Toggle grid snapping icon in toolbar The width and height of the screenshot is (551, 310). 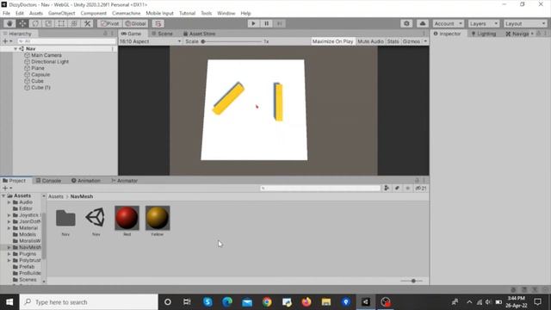(x=158, y=23)
